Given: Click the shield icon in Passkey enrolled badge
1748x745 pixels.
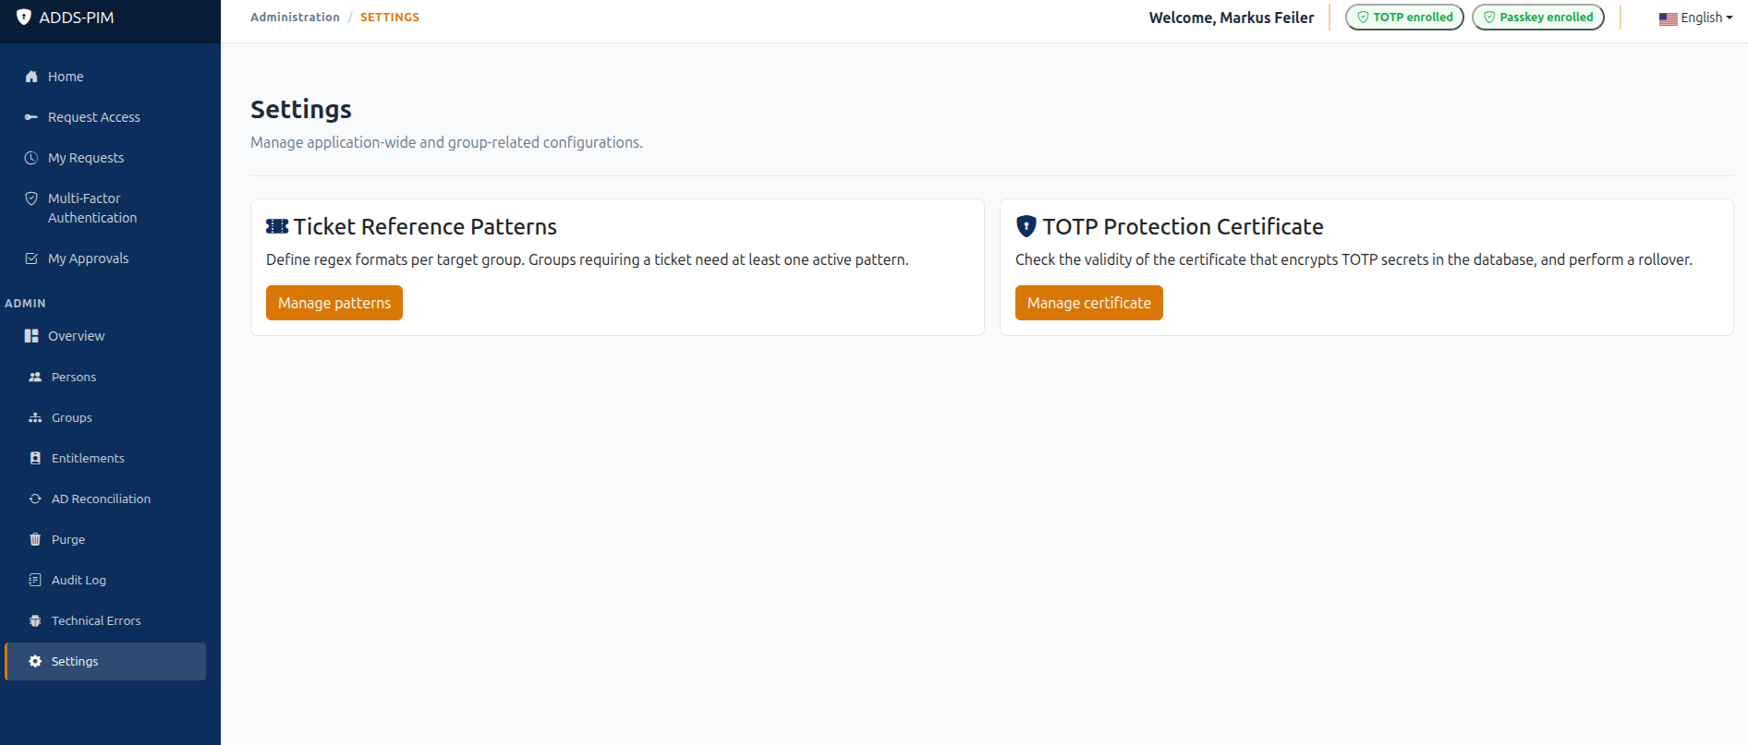Looking at the screenshot, I should [x=1489, y=17].
